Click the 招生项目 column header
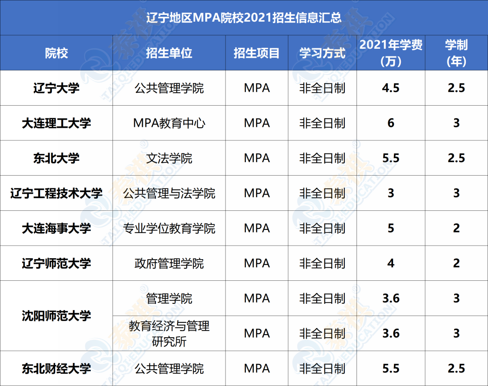The image size is (488, 386). coord(257,53)
